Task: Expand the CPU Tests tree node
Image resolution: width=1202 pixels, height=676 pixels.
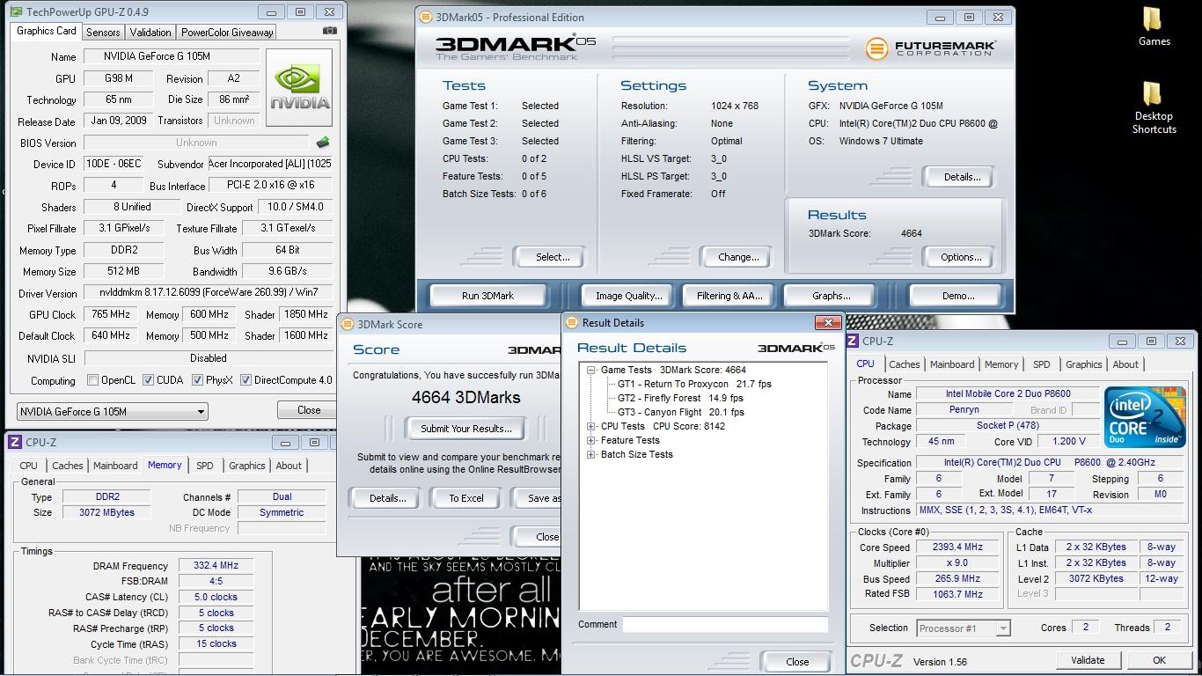Action: 591,426
